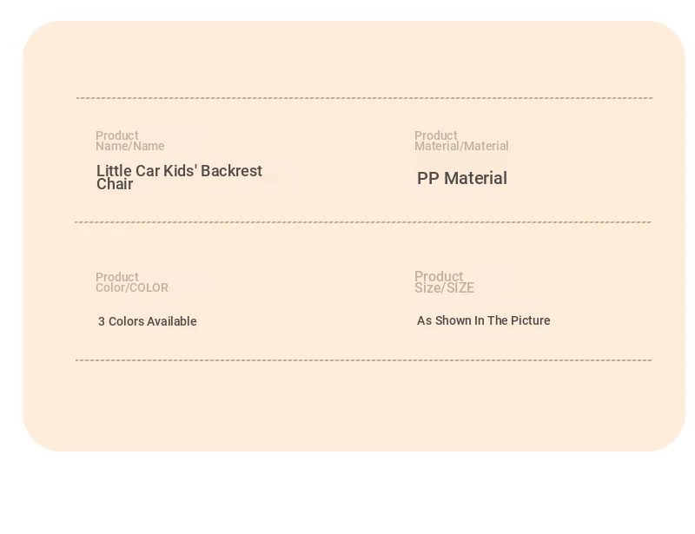This screenshot has height=534, width=695.
Task: Click the letters "PP" in the material value
Action: pyautogui.click(x=427, y=178)
